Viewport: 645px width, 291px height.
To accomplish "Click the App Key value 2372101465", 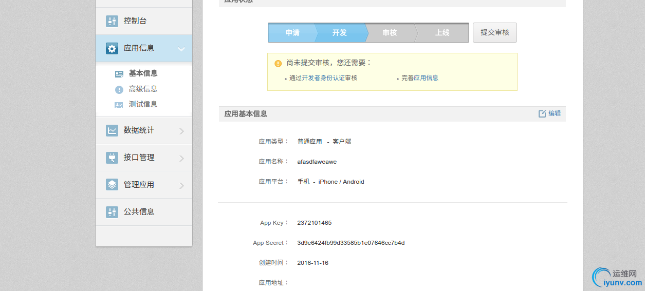I will point(315,223).
